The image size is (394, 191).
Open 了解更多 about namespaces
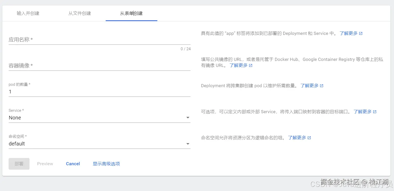[298, 138]
